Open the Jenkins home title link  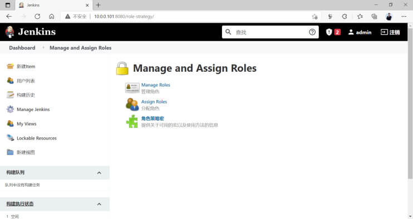tap(37, 32)
